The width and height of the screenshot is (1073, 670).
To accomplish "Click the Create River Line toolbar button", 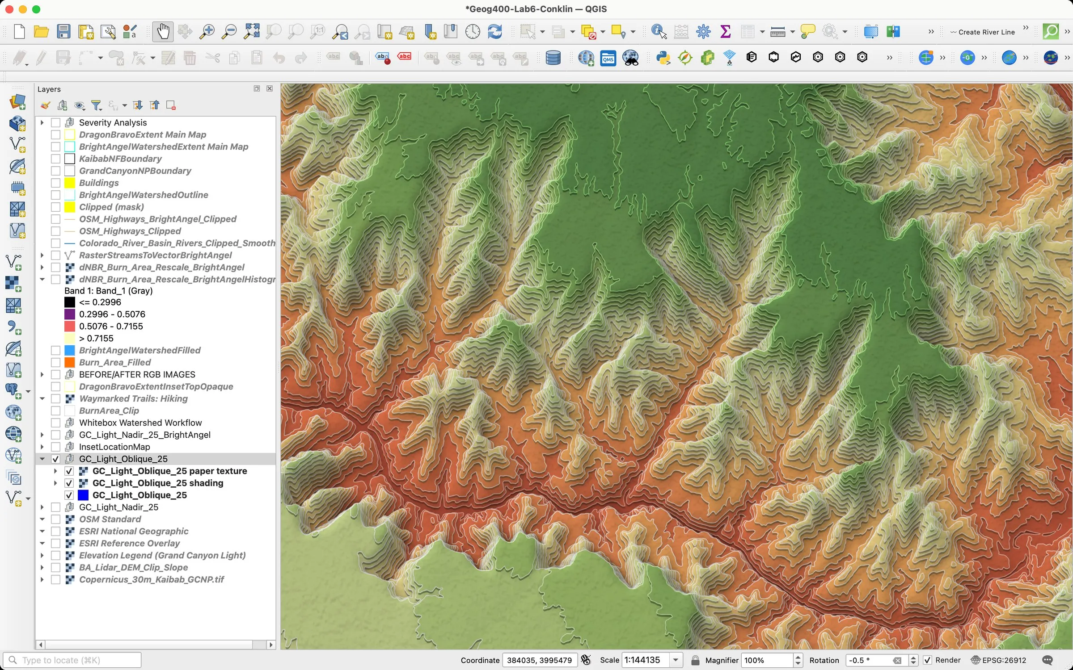I will click(x=982, y=32).
